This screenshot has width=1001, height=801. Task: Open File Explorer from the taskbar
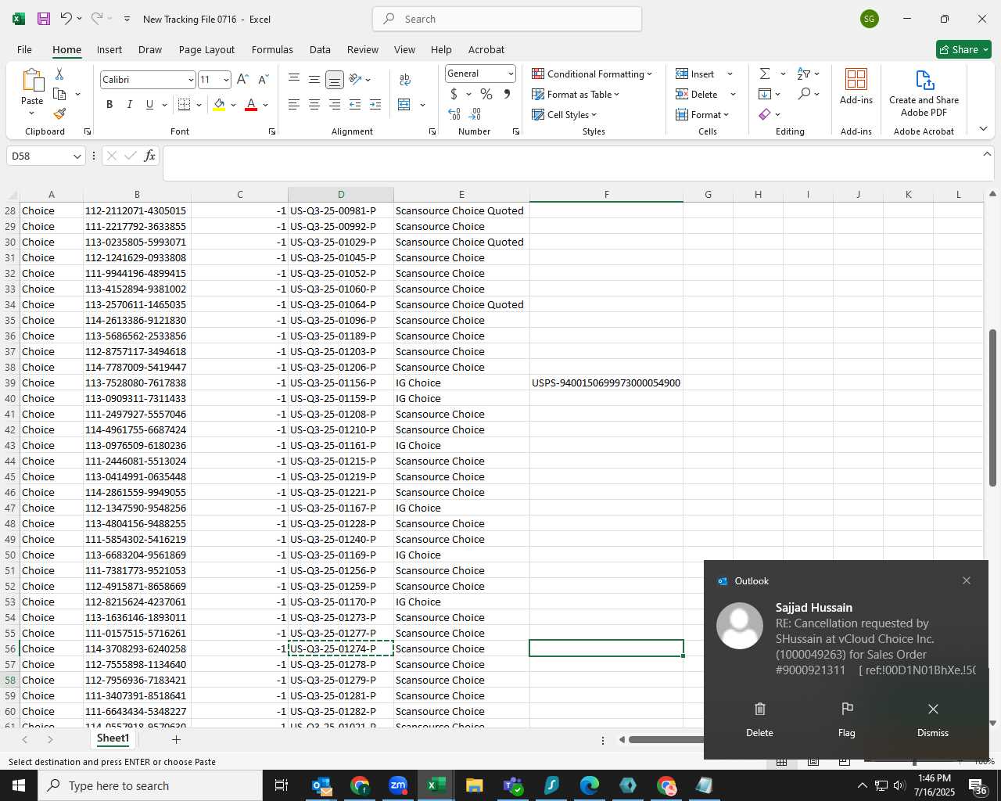click(x=474, y=785)
